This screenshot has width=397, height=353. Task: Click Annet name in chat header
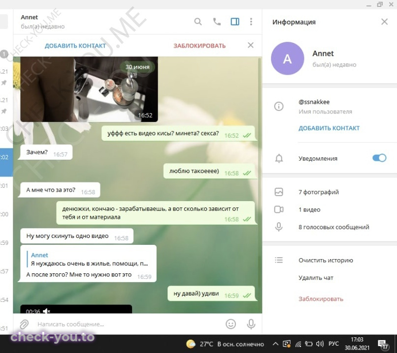pyautogui.click(x=30, y=17)
